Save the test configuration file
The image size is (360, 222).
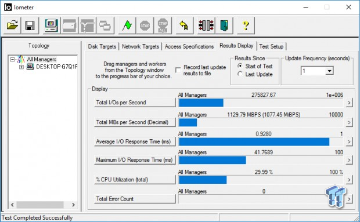click(x=30, y=26)
